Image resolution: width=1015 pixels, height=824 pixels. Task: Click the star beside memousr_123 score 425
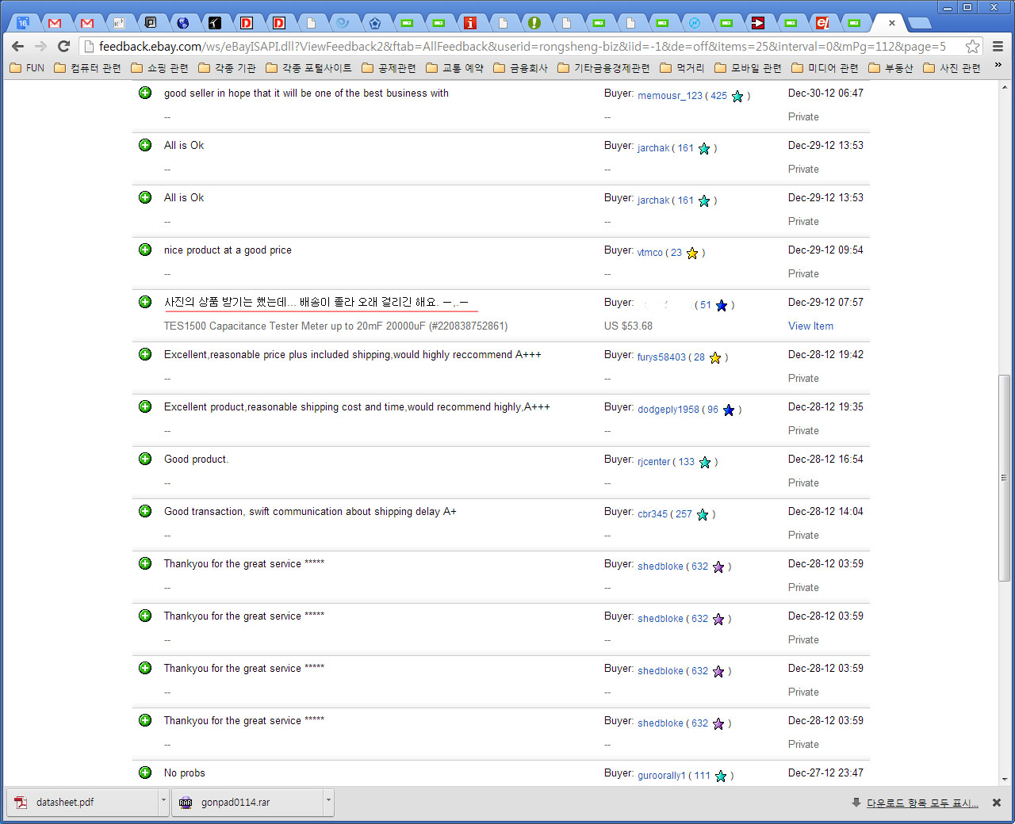[x=737, y=96]
